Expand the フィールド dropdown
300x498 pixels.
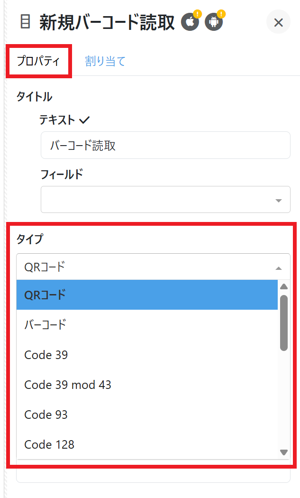point(165,200)
